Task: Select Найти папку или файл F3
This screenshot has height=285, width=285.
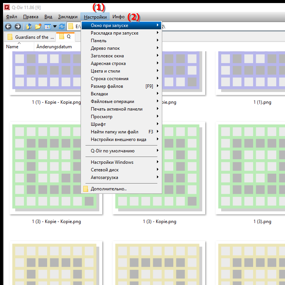Action: [122, 132]
